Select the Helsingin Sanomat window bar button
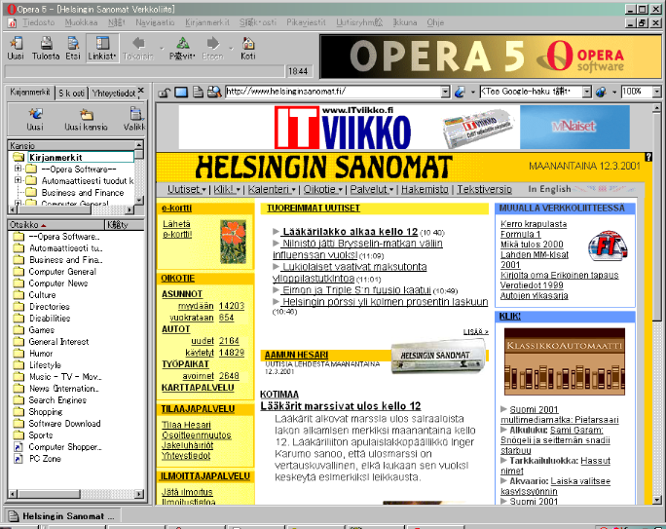This screenshot has width=666, height=529. pyautogui.click(x=62, y=516)
